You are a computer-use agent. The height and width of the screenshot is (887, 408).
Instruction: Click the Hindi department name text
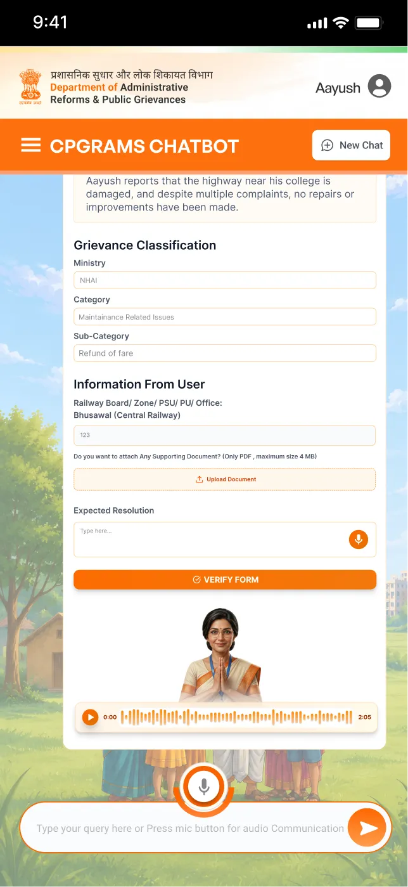pyautogui.click(x=131, y=75)
